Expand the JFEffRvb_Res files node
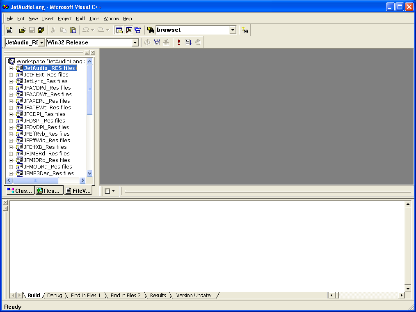416x312 pixels. pos(11,134)
